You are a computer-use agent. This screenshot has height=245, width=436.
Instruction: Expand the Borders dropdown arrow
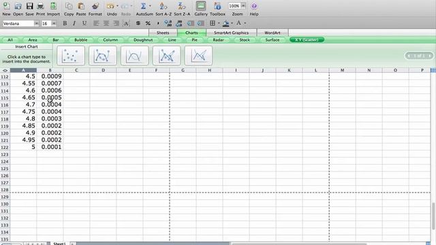point(219,23)
